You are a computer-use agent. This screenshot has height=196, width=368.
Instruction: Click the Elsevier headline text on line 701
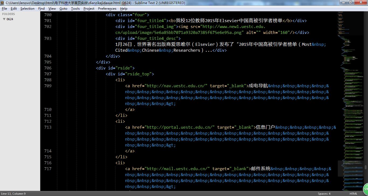tap(229, 21)
